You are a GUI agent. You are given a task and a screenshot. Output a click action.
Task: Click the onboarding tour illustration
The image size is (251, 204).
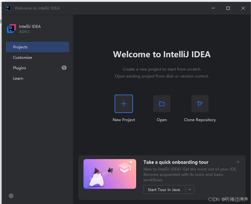tap(110, 174)
